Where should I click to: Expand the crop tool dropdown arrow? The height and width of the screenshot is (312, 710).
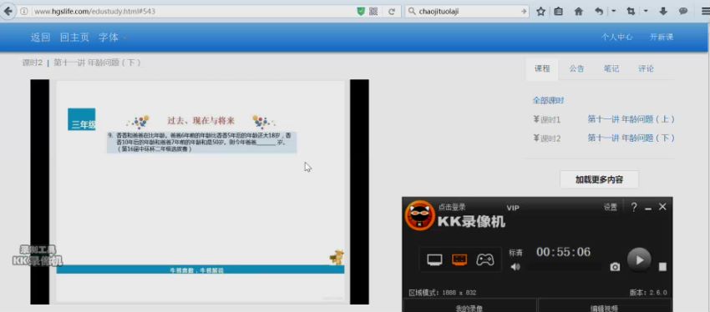point(646,11)
